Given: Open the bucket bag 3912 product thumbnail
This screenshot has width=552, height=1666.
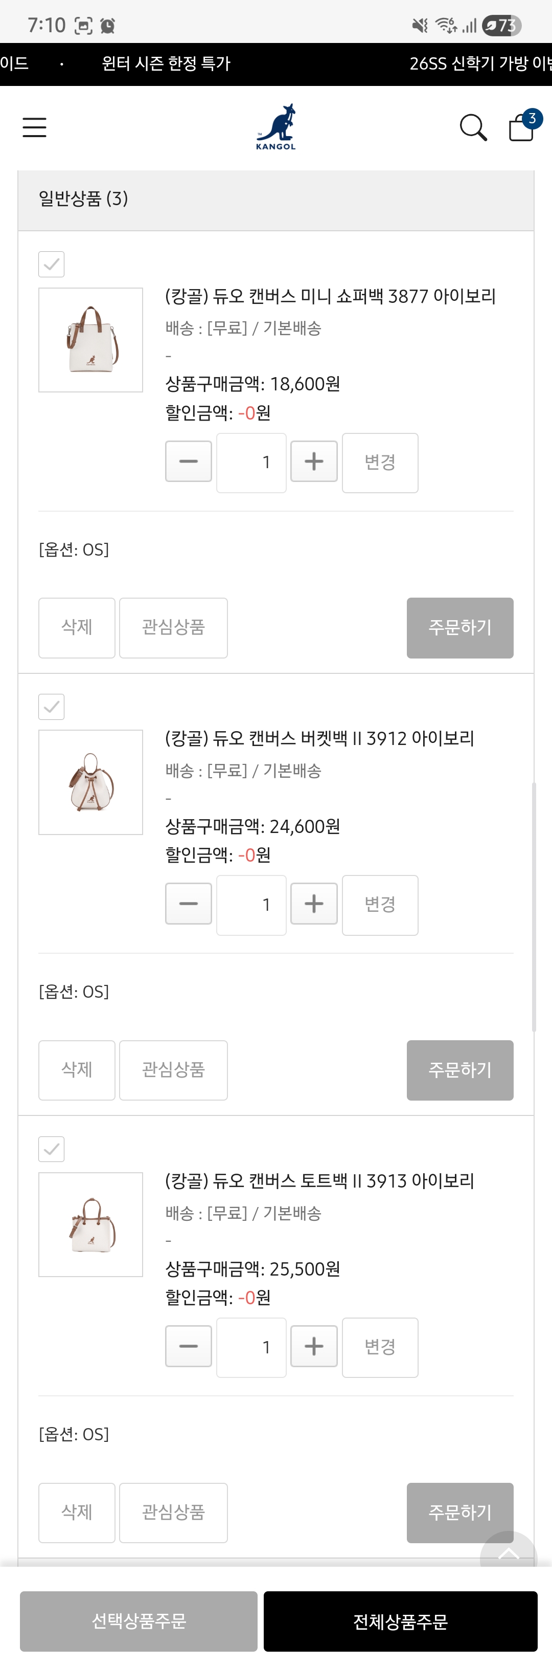Looking at the screenshot, I should [90, 782].
